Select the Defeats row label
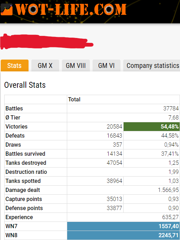This screenshot has height=240, width=180. [x=15, y=136]
